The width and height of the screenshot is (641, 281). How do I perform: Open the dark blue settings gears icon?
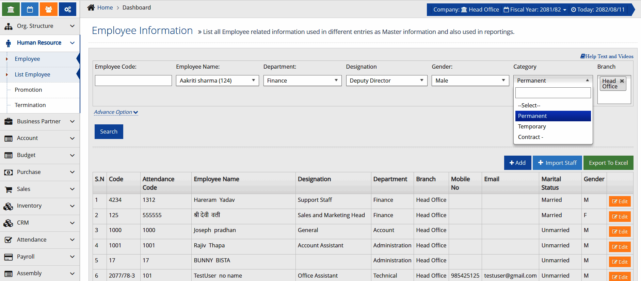point(67,9)
